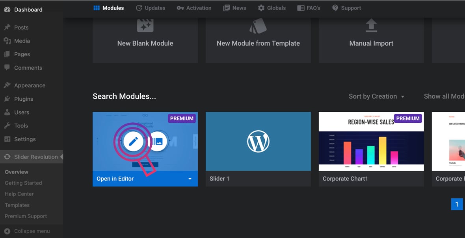
Task: Click the Media icon in the sidebar
Action: point(7,41)
